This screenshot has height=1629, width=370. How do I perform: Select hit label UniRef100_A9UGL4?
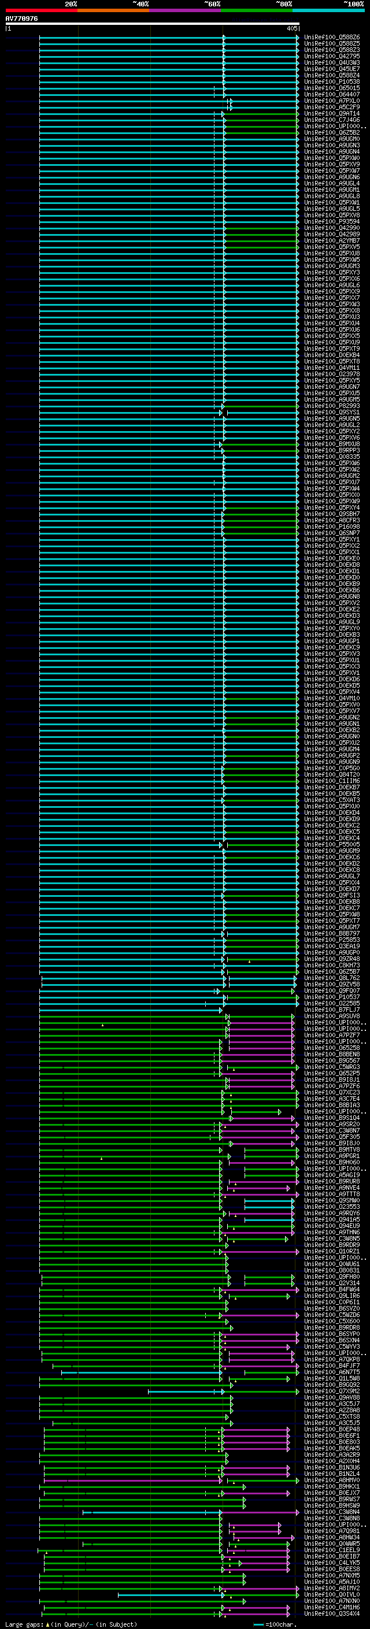[x=332, y=183]
